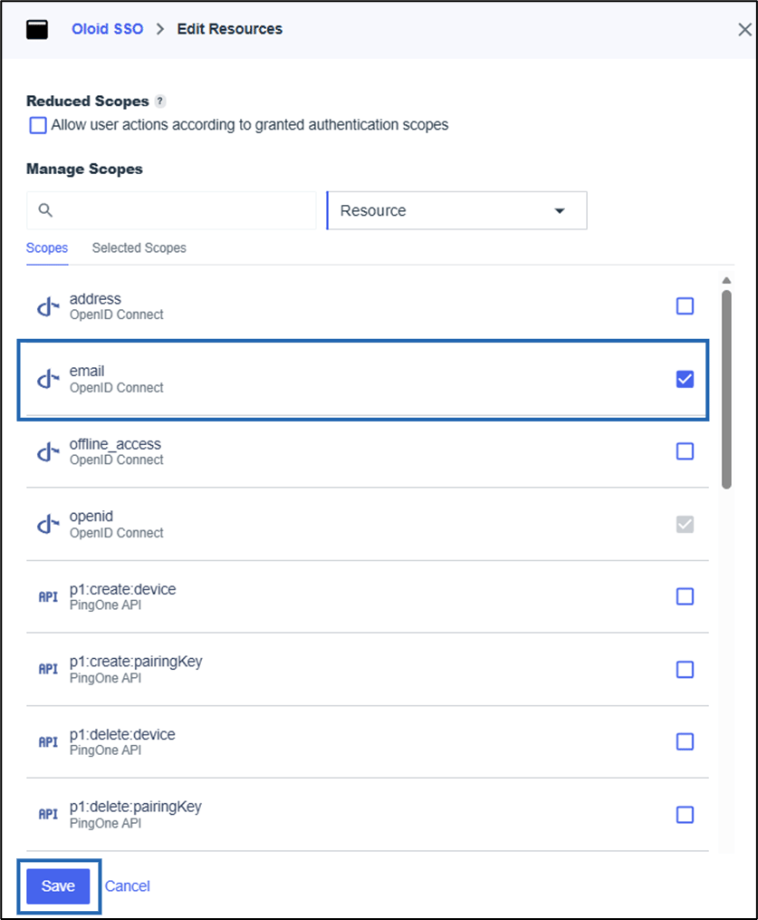Viewport: 758px width, 920px height.
Task: Click the scroll up arrow of scopes list
Action: point(726,280)
